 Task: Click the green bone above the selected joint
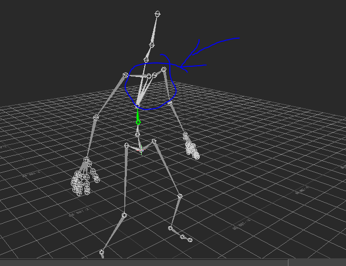138,114
